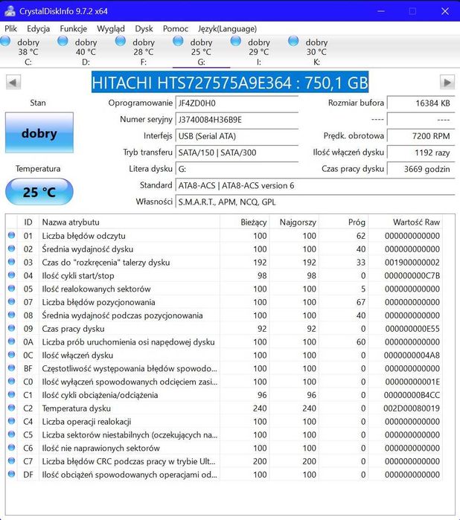The height and width of the screenshot is (520, 460).
Task: Click the buffer size field 16384 KB
Action: pos(421,103)
